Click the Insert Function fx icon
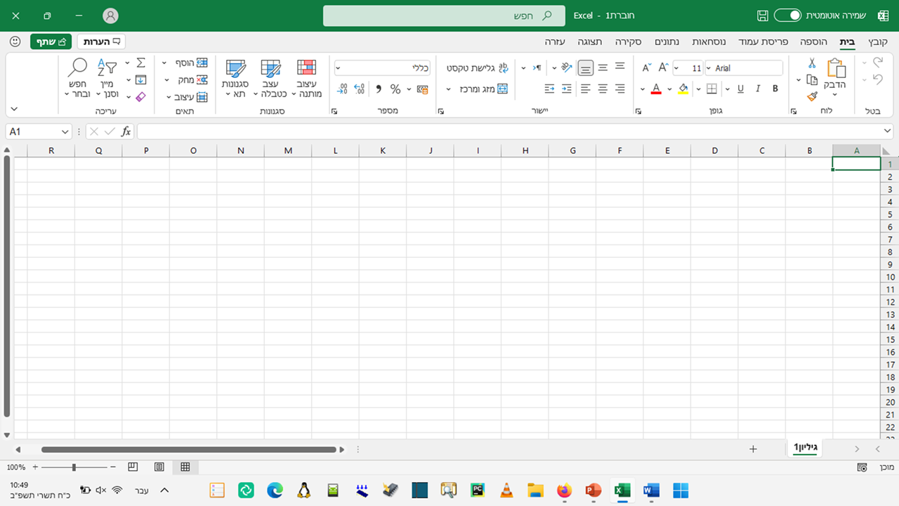 126,131
